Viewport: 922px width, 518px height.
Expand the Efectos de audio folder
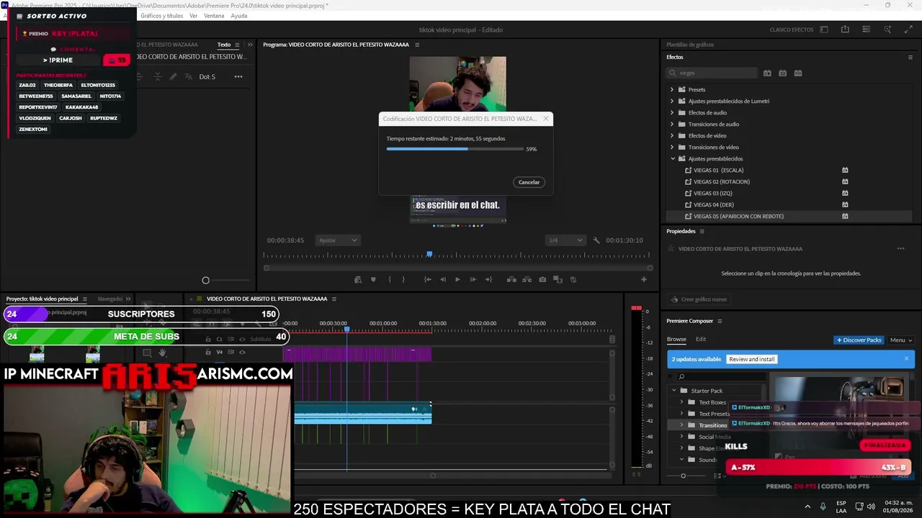point(672,113)
